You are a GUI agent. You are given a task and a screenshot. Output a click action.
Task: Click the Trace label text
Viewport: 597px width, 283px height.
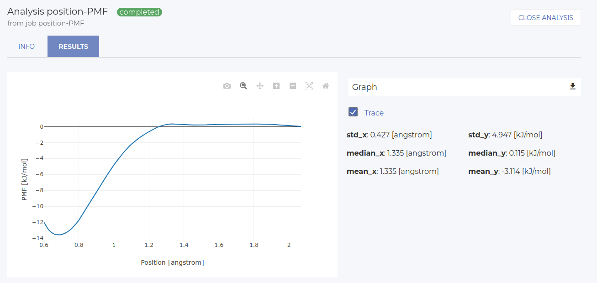tap(374, 113)
